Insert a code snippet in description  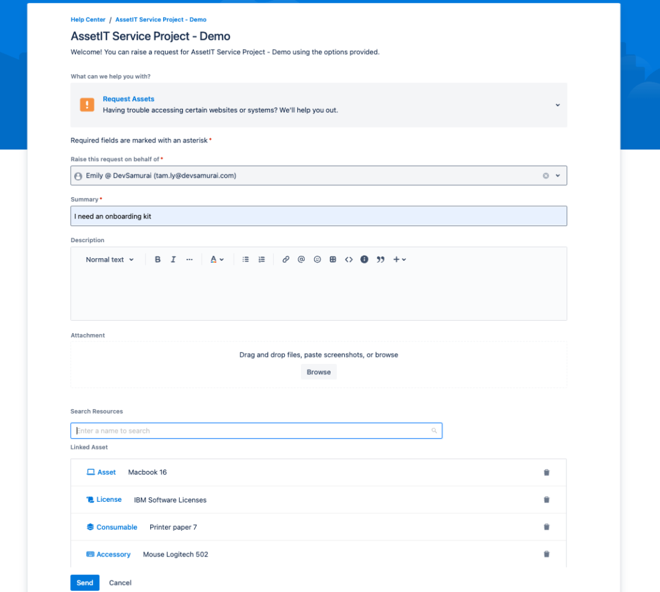pyautogui.click(x=349, y=260)
